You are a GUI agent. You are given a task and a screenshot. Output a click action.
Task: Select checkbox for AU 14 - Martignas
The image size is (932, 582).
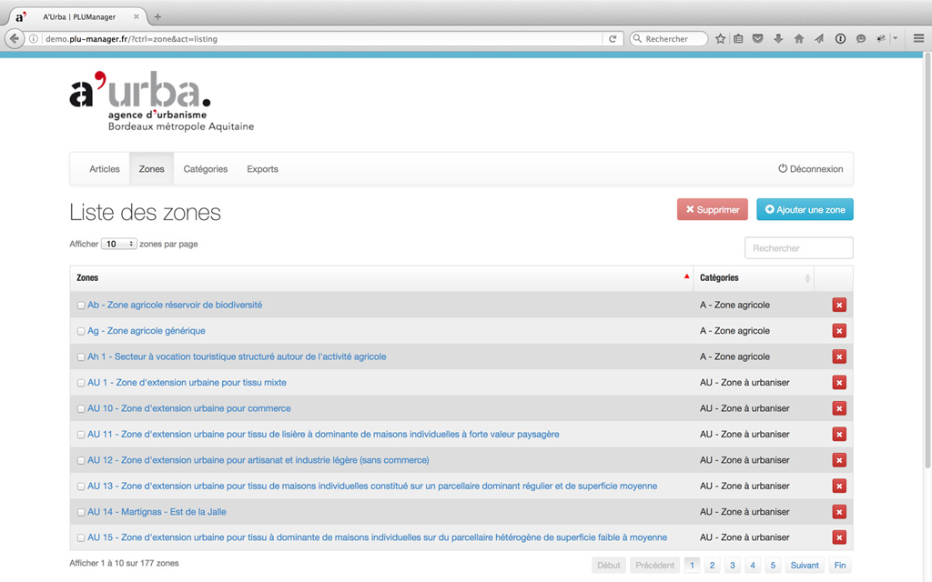point(81,512)
